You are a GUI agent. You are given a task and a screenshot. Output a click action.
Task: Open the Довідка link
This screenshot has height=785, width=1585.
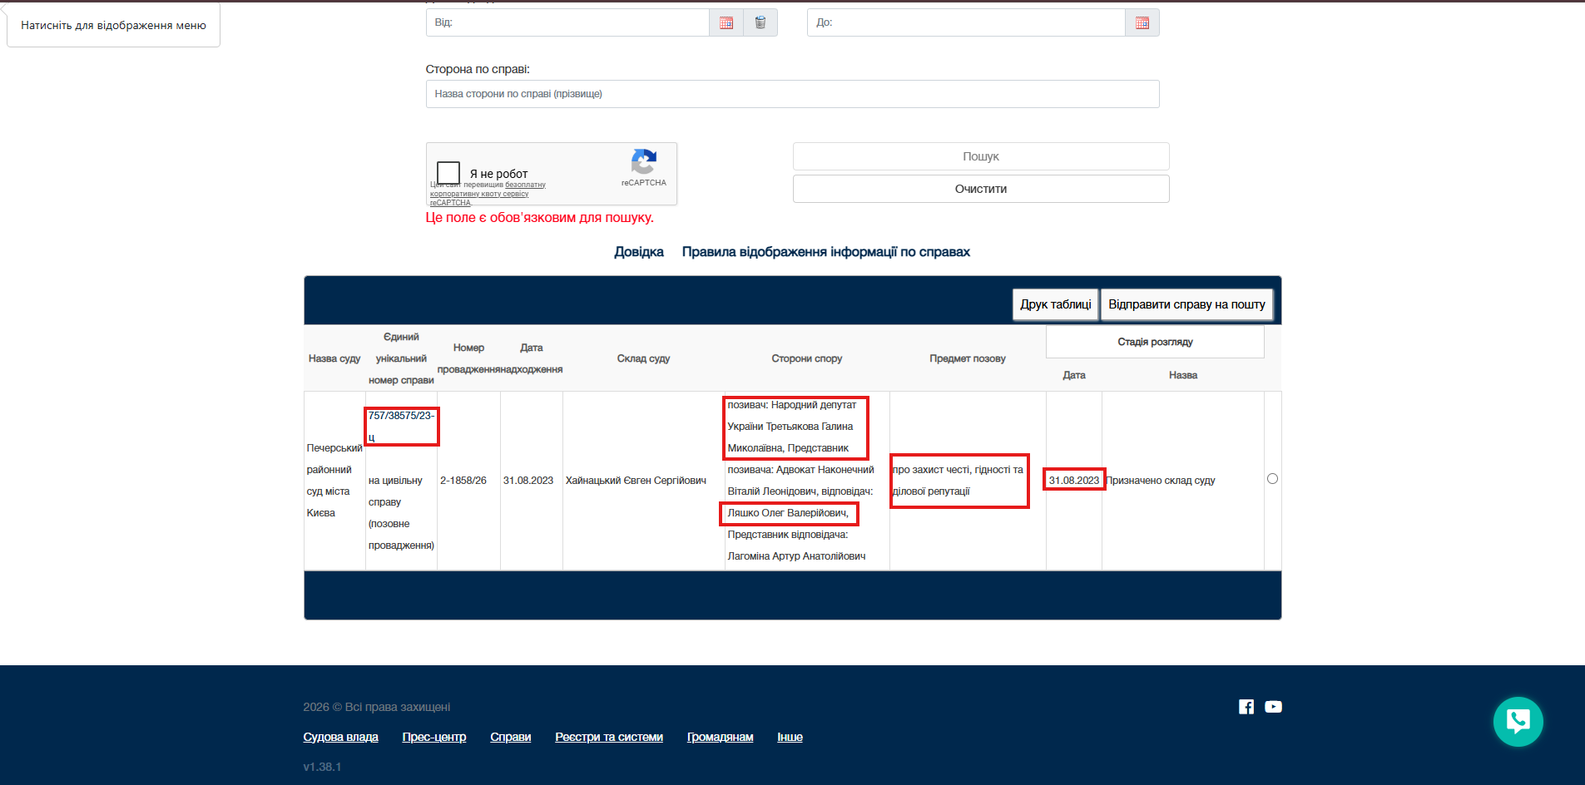(x=639, y=252)
